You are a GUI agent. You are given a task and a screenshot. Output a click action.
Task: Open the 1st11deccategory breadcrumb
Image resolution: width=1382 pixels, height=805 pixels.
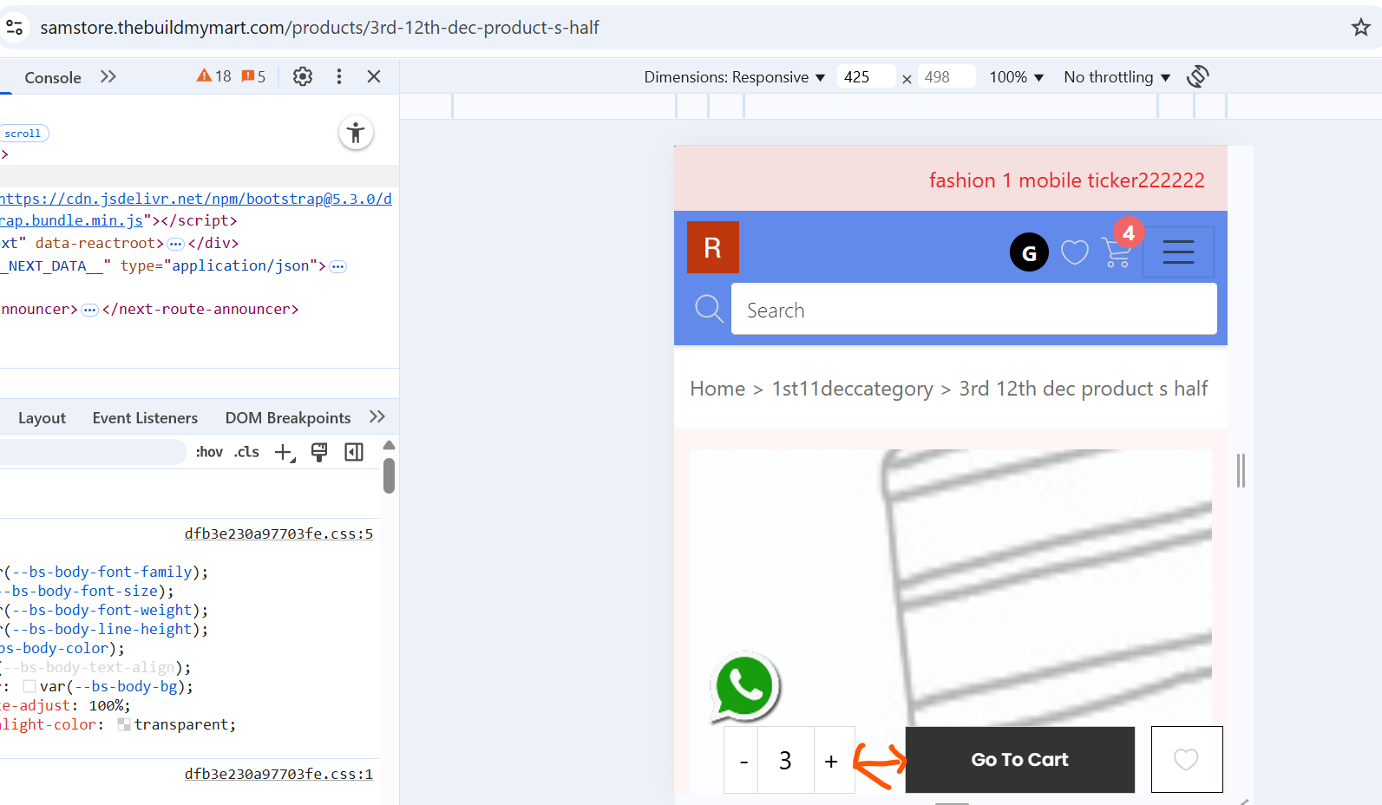[x=853, y=389]
